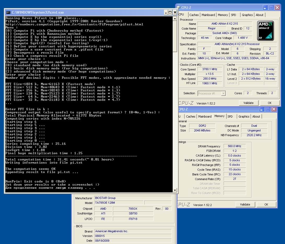Open SPD tab in top CPU-Z window
This screenshot has height=244, width=285.
234,15
